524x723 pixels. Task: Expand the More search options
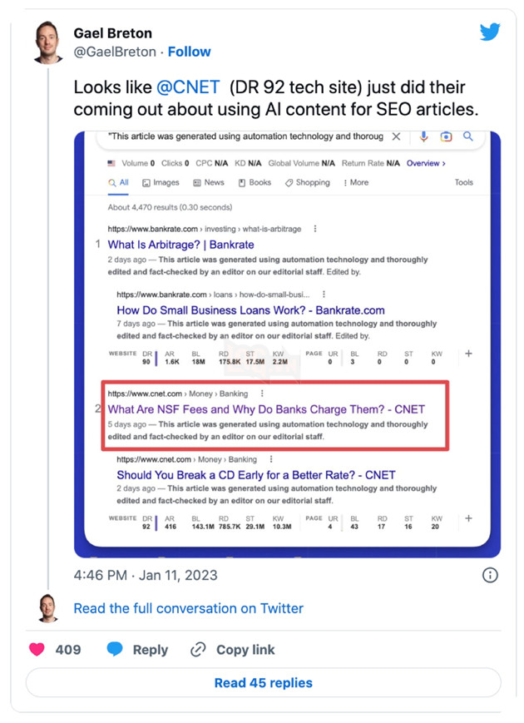[355, 182]
